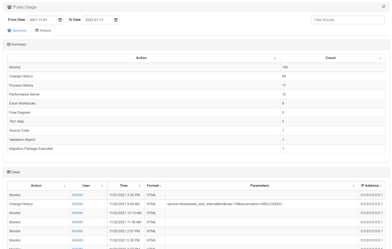Click the refresh icon in Pulse Usage header
Screen dimensions: 392x249
[x=383, y=7]
